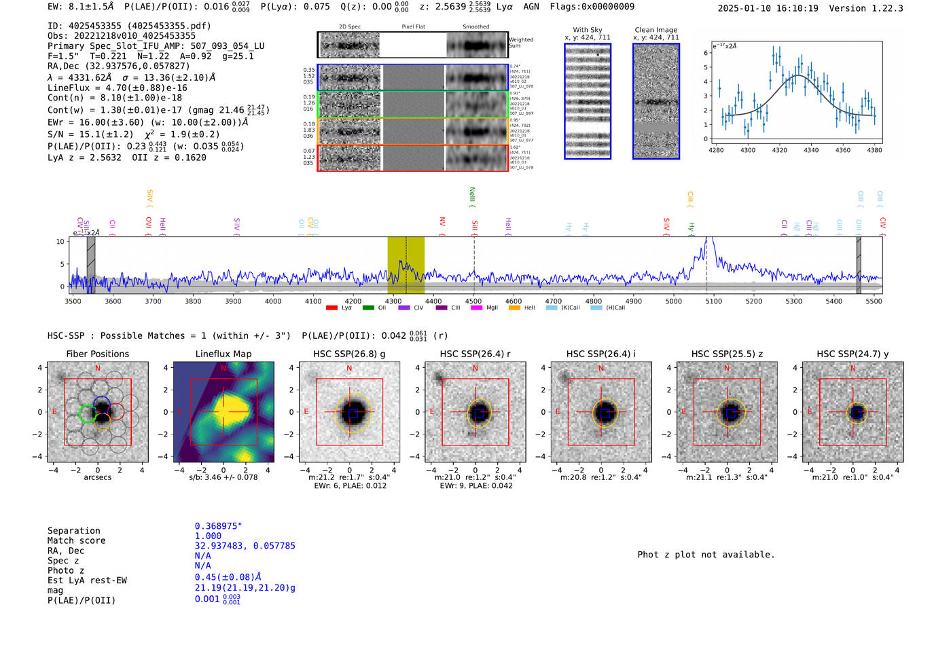
Task: Open the HSC SSP y-band cutout
Action: tap(853, 412)
